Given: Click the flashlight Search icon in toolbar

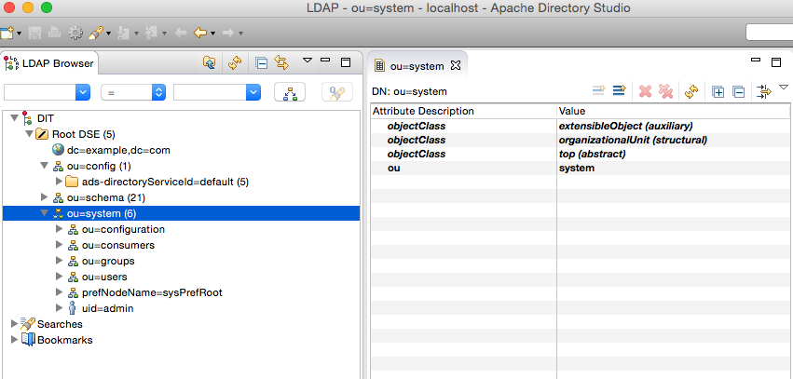Looking at the screenshot, I should 96,34.
